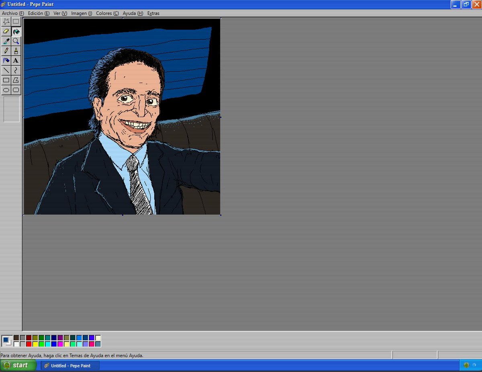Click the empty tool options box under the tools

click(x=11, y=109)
